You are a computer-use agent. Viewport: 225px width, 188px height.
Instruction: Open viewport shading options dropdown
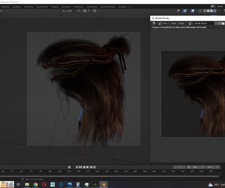click(218, 11)
